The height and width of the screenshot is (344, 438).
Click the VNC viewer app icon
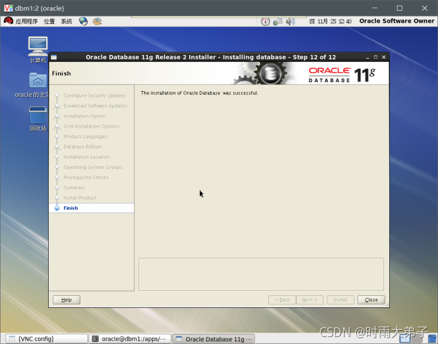click(8, 8)
